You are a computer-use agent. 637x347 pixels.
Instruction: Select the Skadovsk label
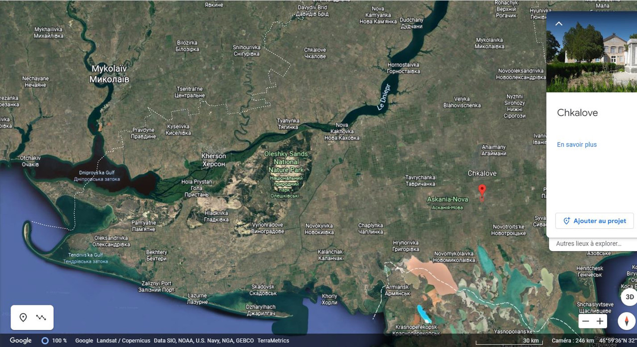[x=263, y=290]
